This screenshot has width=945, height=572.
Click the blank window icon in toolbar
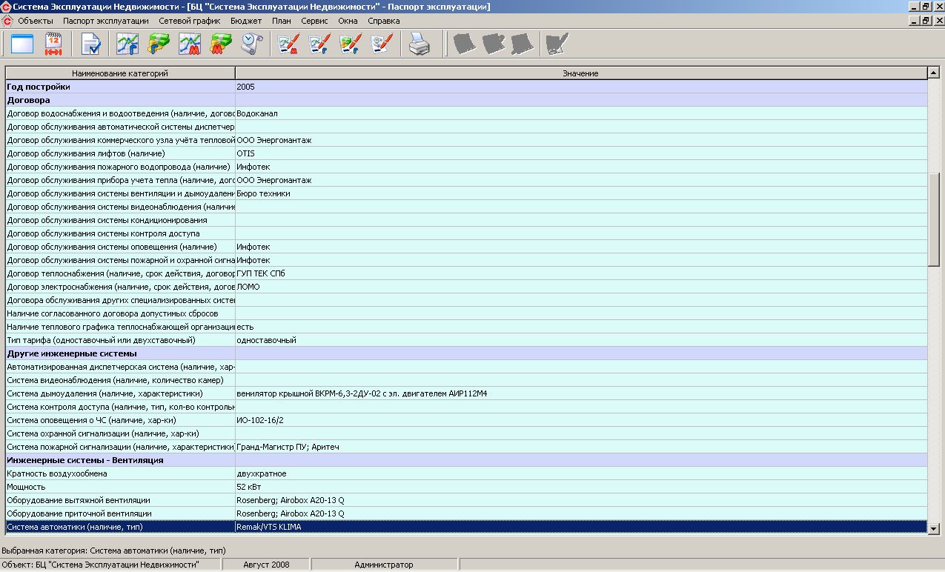(23, 44)
